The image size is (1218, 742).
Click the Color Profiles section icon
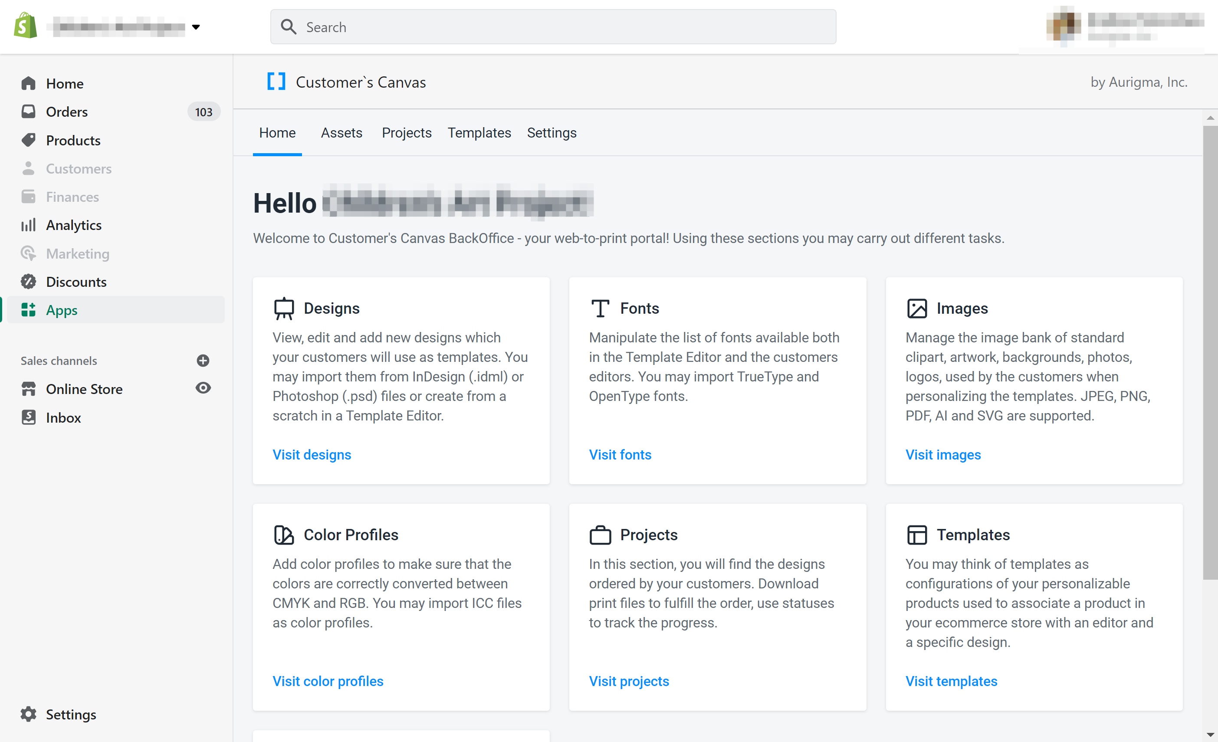pyautogui.click(x=284, y=534)
